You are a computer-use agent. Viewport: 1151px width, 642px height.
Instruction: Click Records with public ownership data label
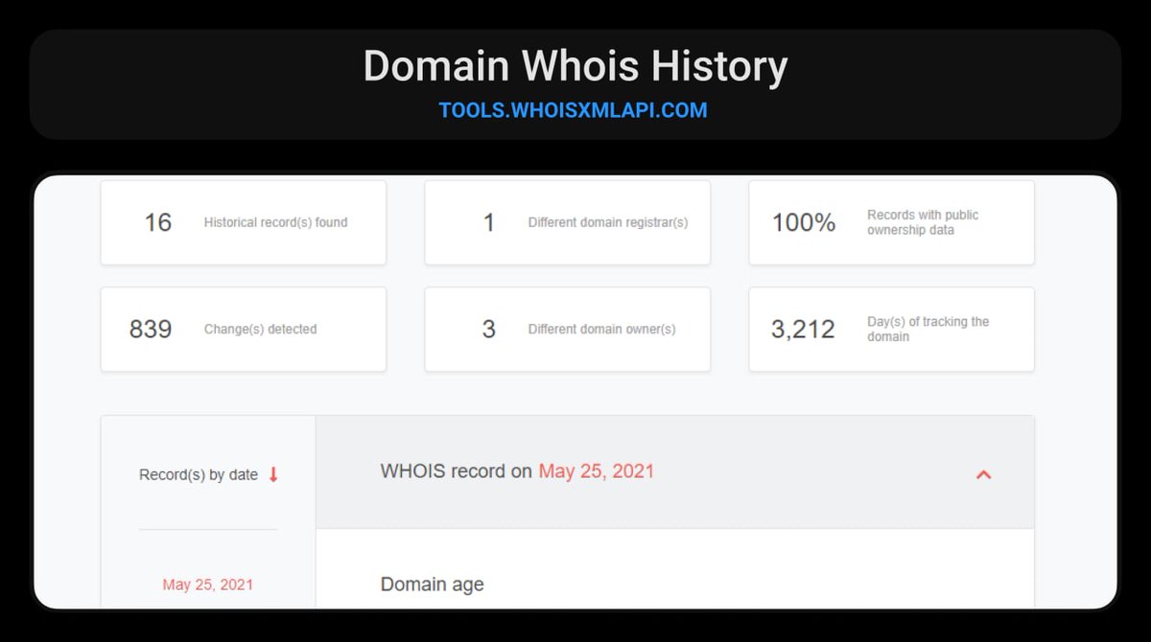tap(923, 222)
